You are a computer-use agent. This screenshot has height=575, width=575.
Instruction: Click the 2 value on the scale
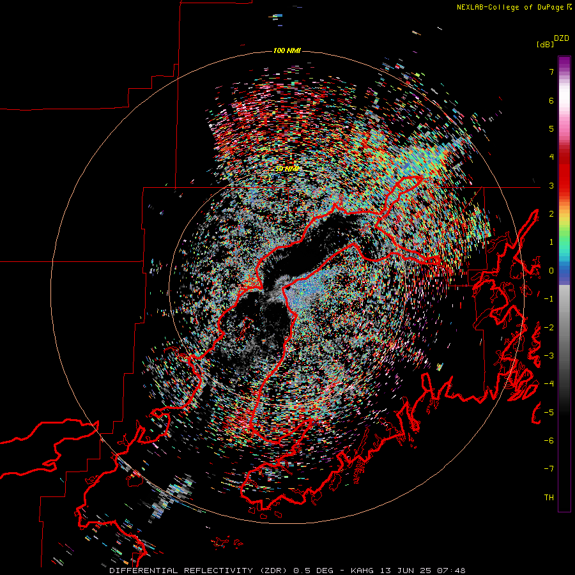551,214
